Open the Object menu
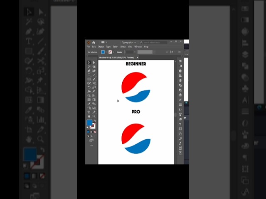The image size is (266, 199). tap(101, 47)
